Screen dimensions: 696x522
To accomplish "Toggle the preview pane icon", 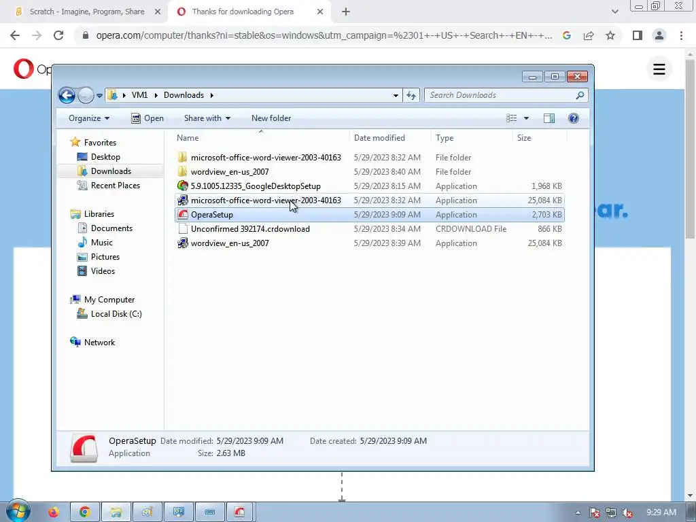I will [x=549, y=118].
